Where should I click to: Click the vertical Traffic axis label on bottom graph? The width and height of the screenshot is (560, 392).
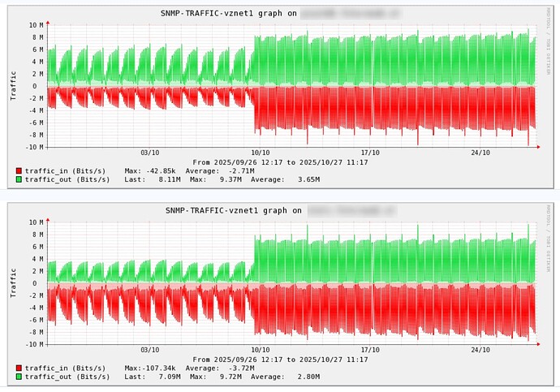(x=13, y=282)
